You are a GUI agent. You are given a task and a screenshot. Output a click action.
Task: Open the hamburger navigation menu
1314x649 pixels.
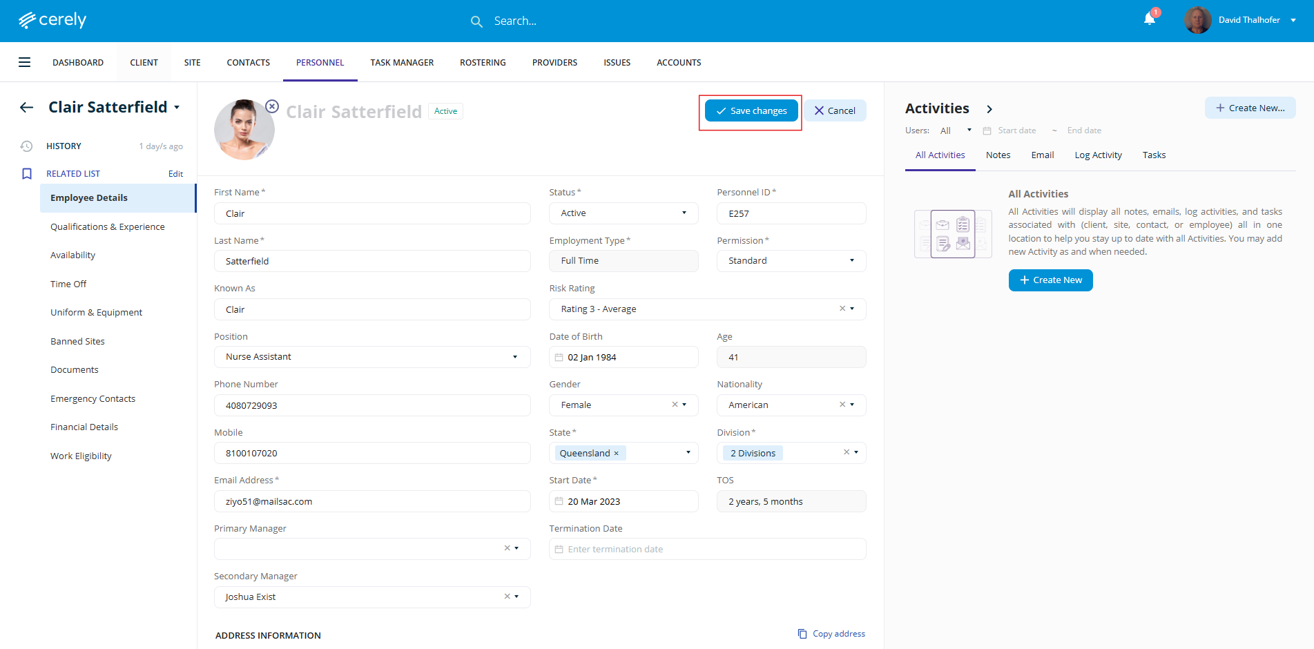pyautogui.click(x=25, y=62)
